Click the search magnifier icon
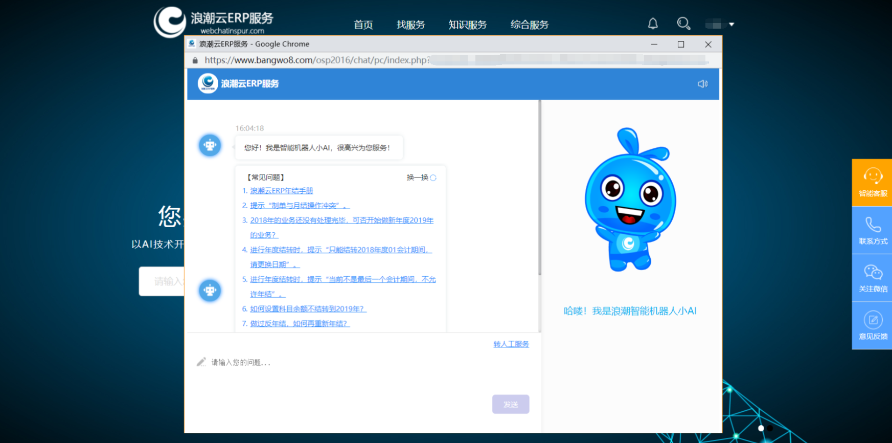 click(683, 24)
